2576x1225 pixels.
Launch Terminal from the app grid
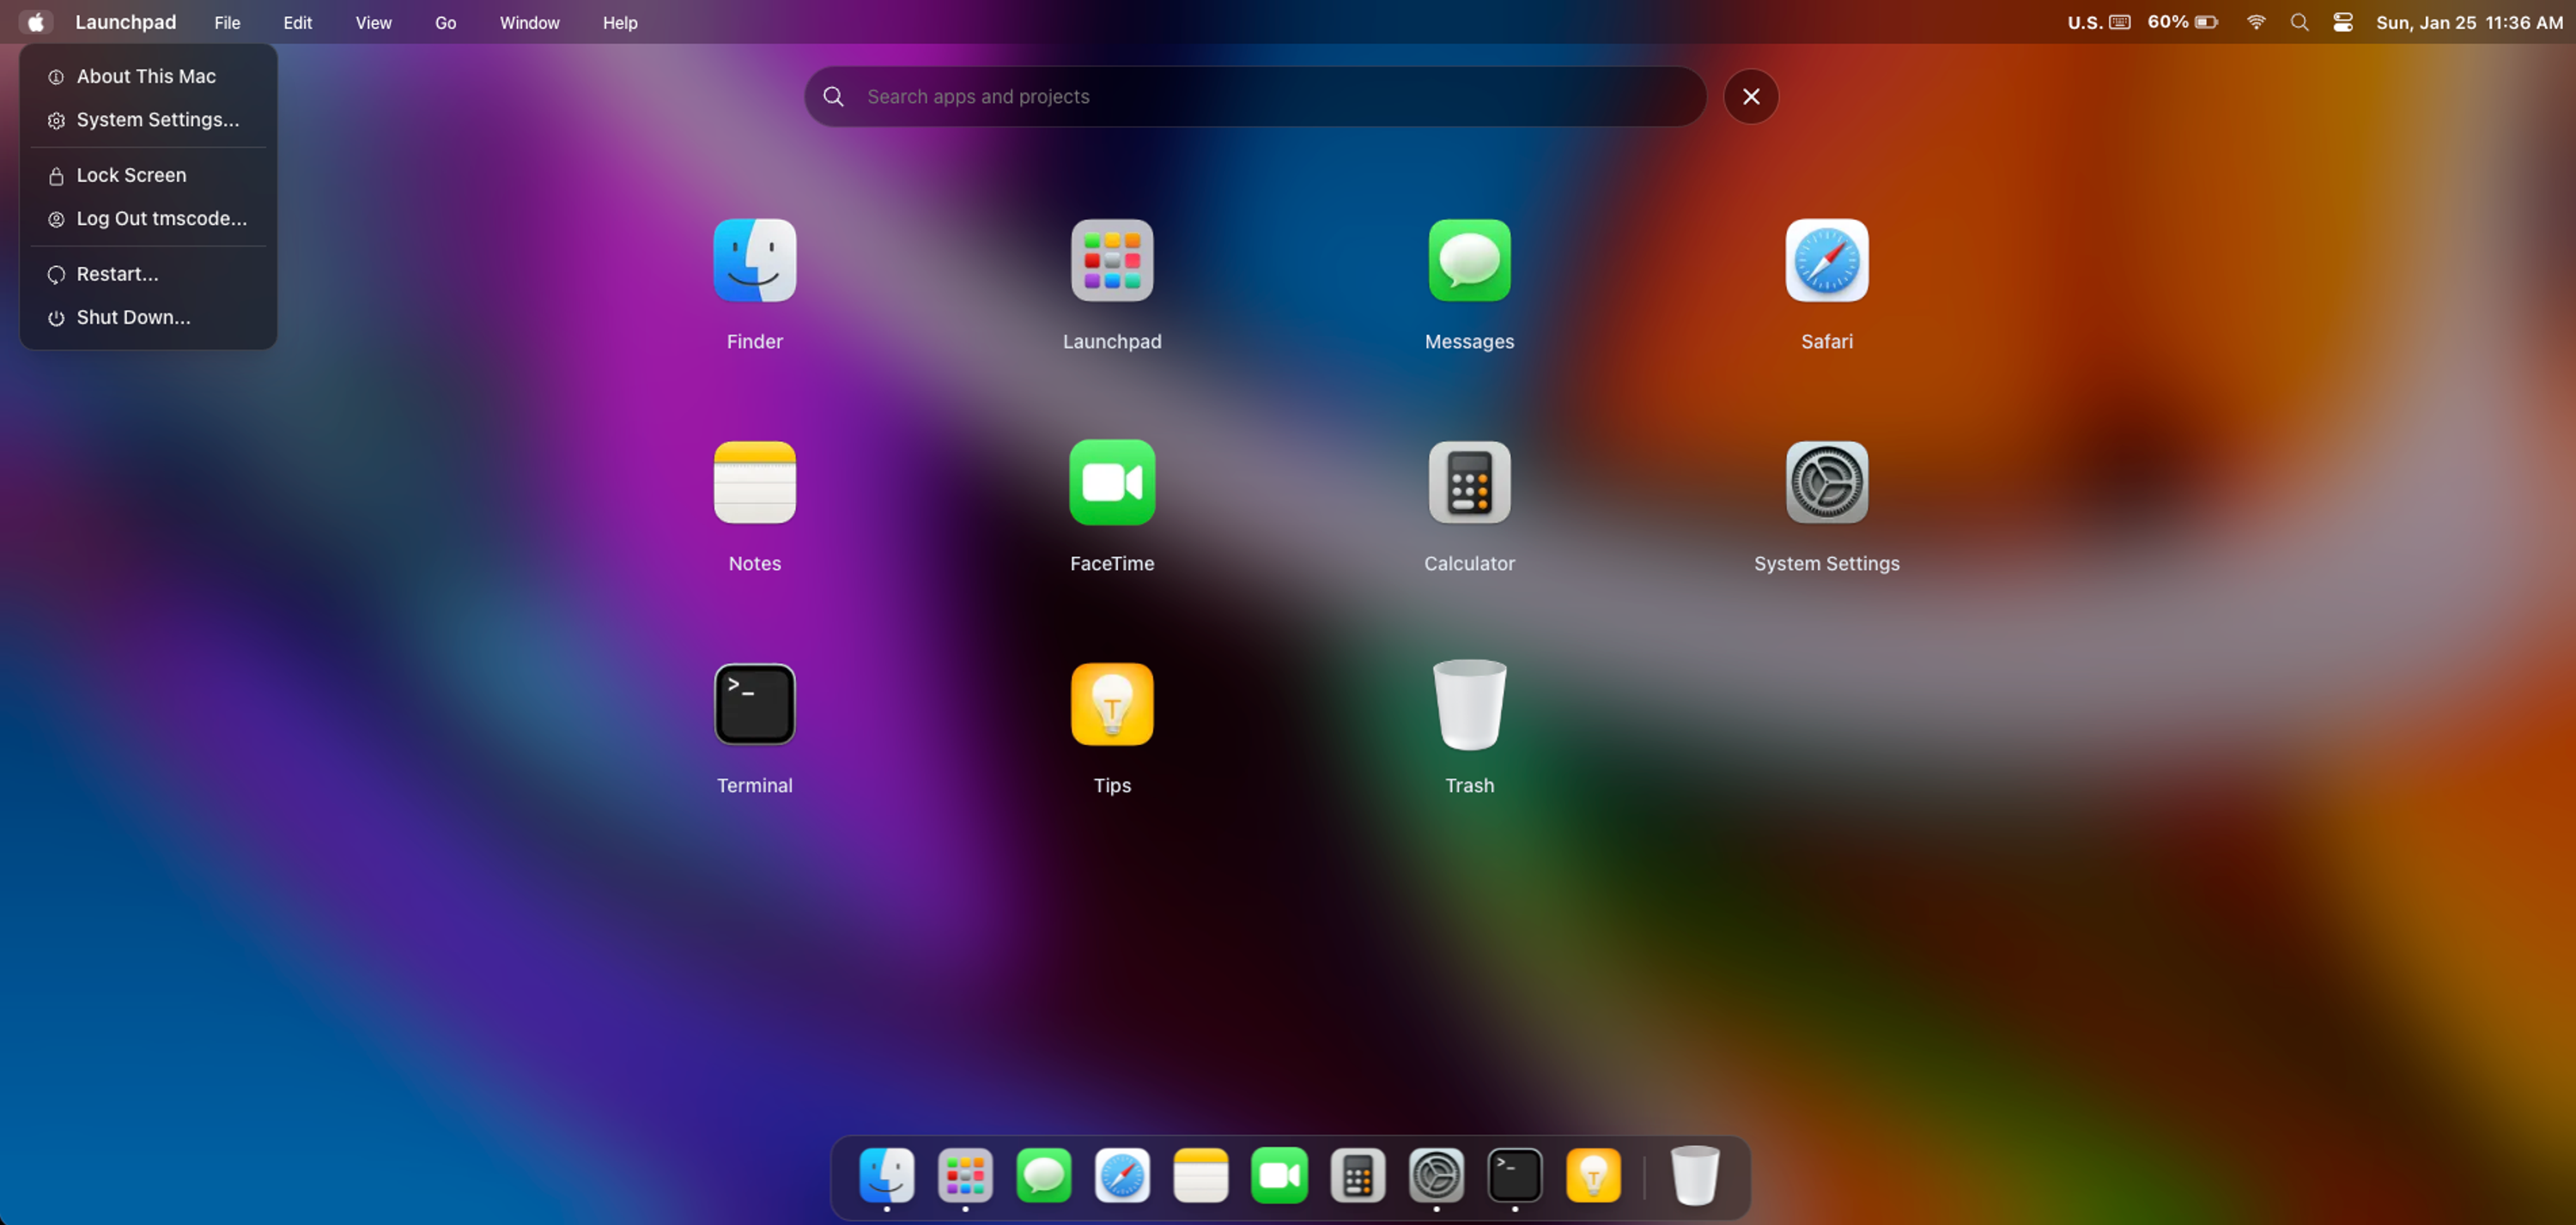(754, 704)
